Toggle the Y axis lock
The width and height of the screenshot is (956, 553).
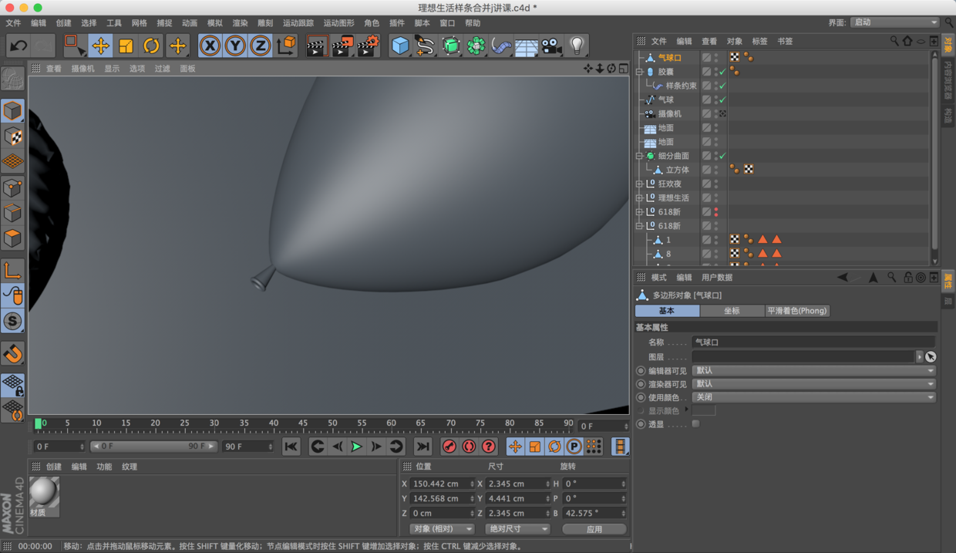click(x=235, y=46)
